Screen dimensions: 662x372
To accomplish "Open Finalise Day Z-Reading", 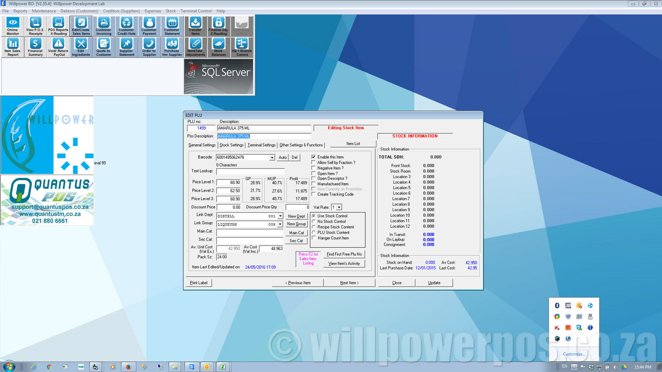I will tap(218, 26).
